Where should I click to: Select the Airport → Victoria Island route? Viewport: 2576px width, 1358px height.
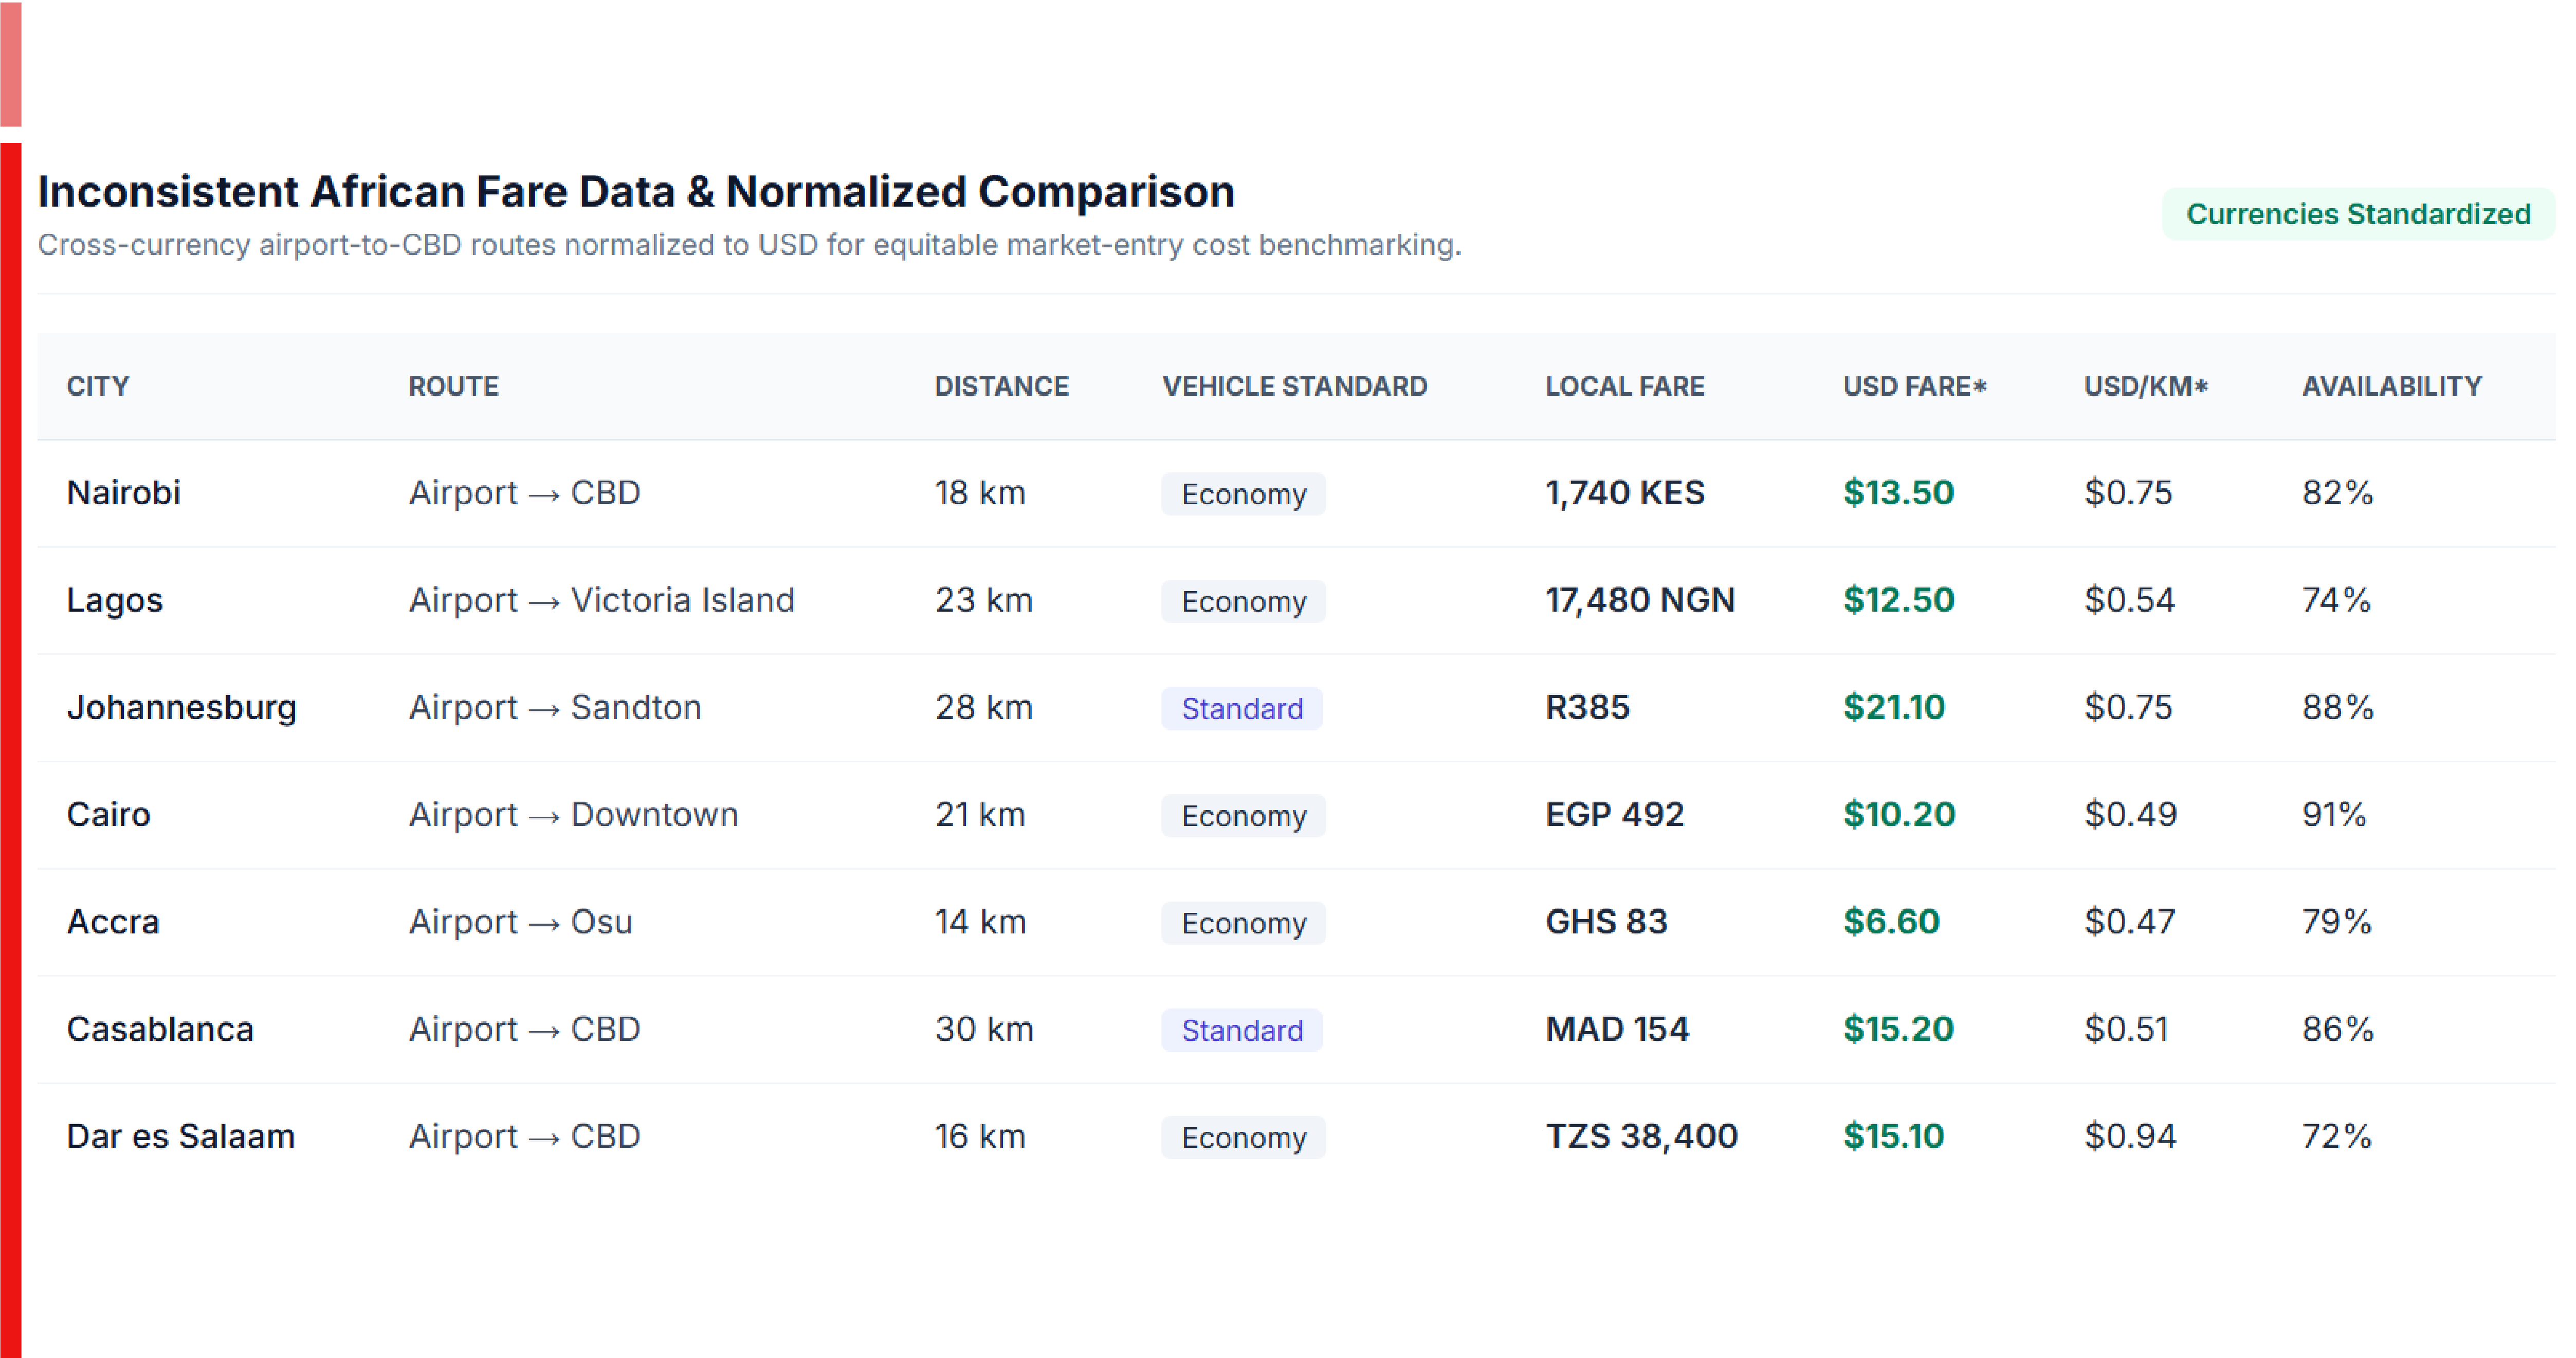(601, 600)
